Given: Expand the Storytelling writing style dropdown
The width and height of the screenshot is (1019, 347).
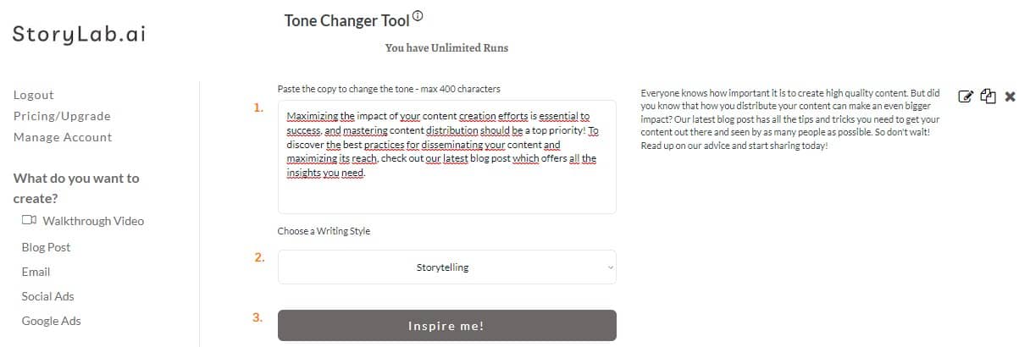Looking at the screenshot, I should pos(447,267).
